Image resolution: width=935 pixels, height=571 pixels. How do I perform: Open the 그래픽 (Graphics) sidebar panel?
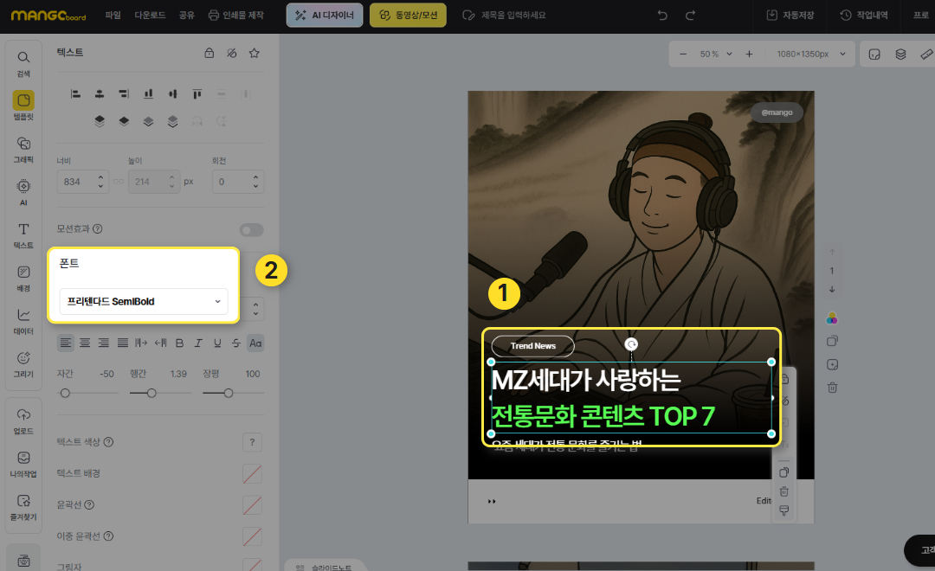coord(23,148)
